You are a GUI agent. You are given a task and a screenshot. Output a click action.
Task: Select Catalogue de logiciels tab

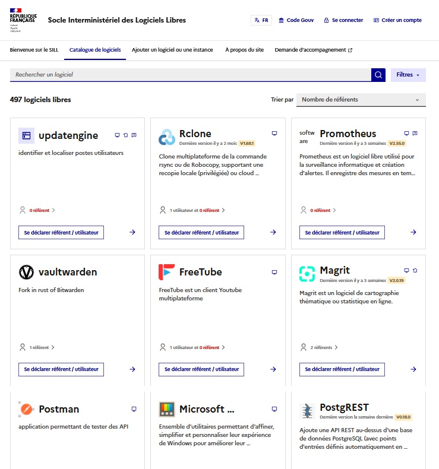pos(95,50)
